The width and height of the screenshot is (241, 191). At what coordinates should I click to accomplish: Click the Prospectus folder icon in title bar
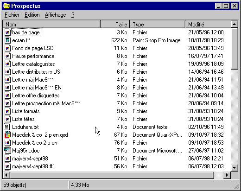[6, 6]
